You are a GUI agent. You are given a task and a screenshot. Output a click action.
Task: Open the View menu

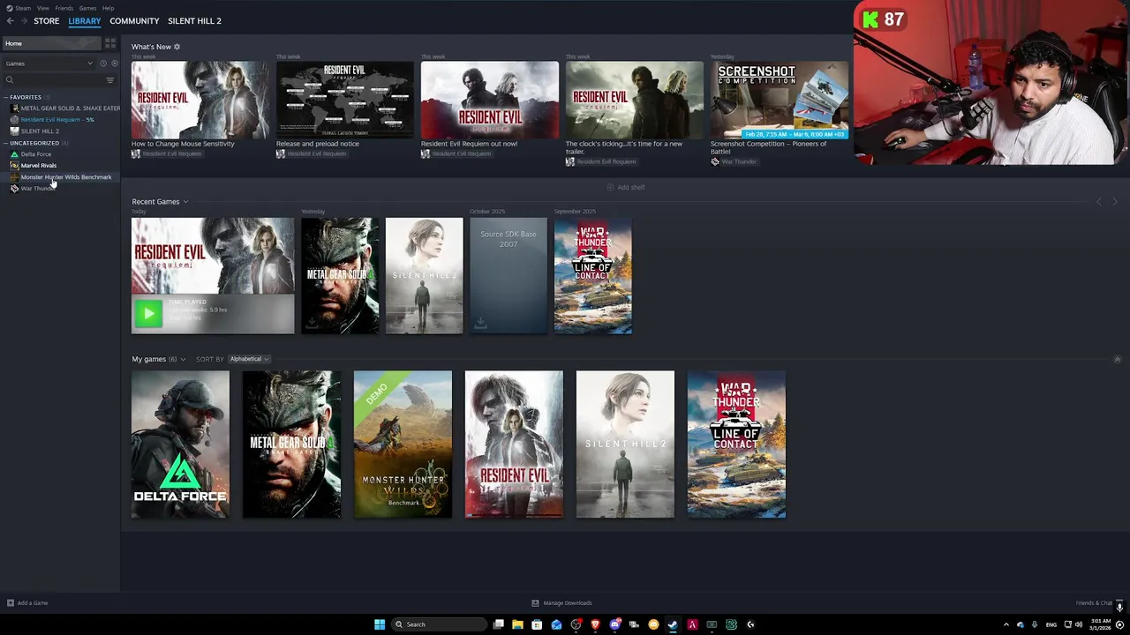[43, 8]
